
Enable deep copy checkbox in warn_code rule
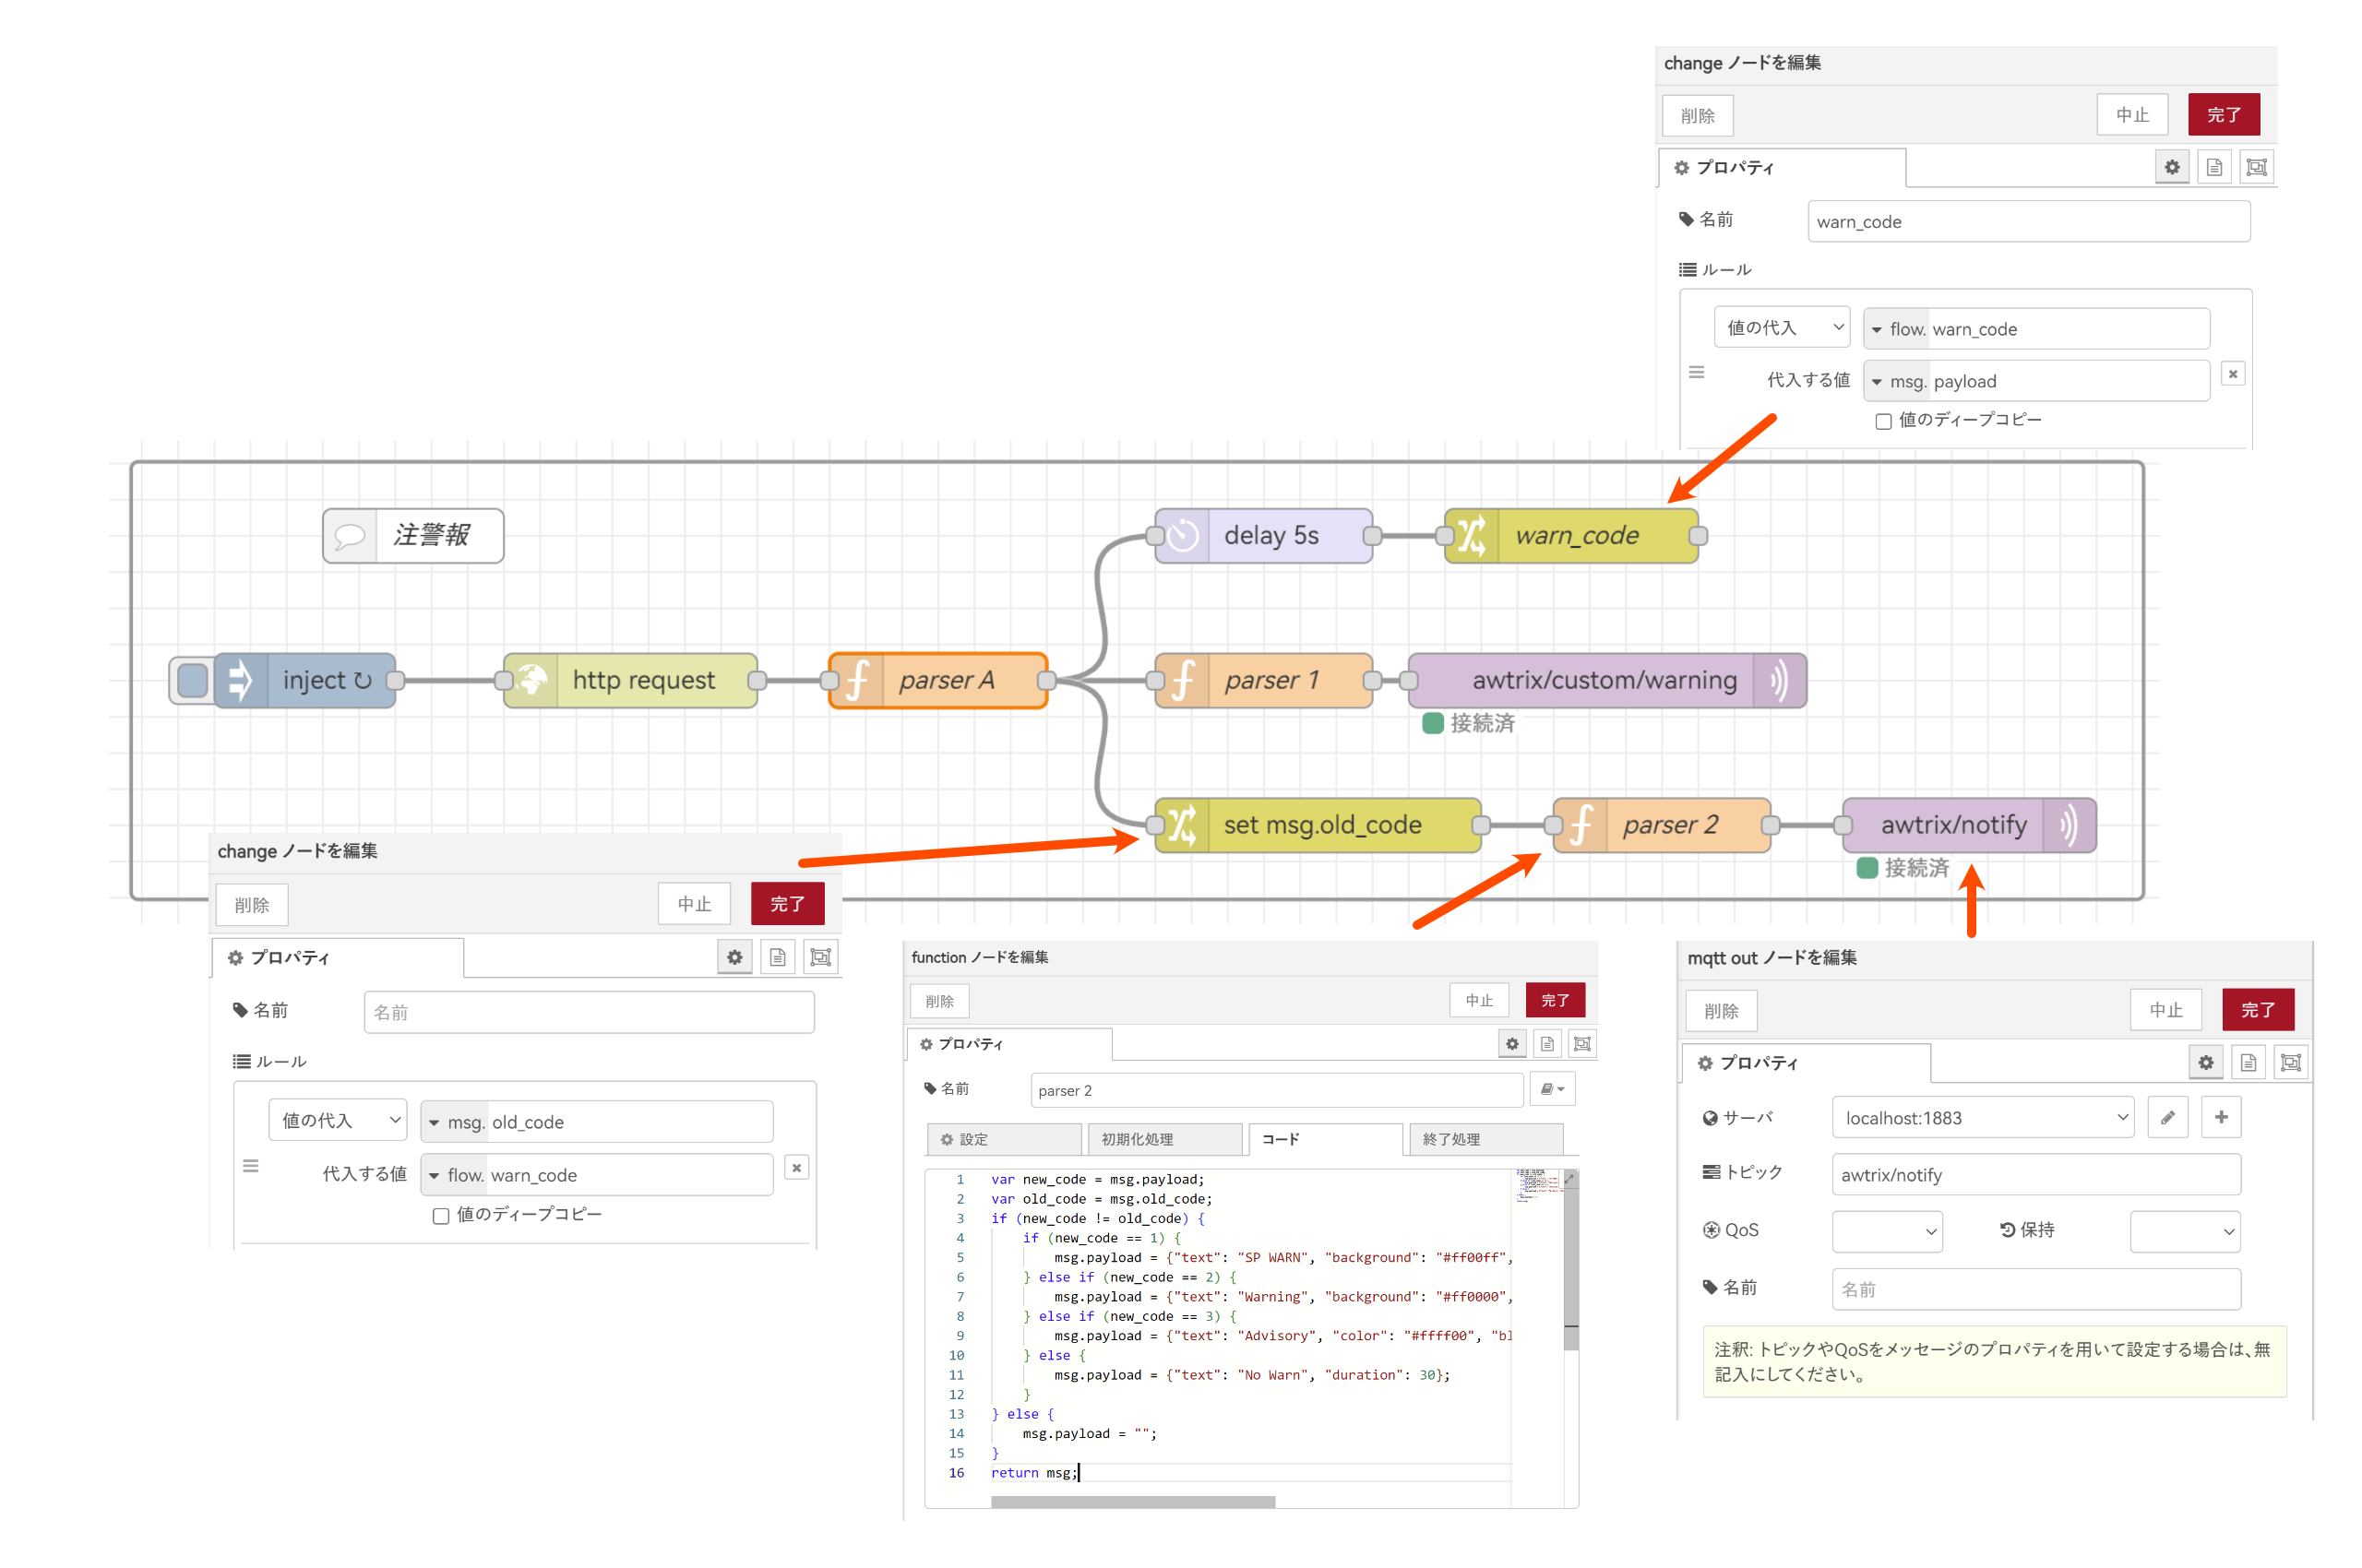[x=1883, y=421]
